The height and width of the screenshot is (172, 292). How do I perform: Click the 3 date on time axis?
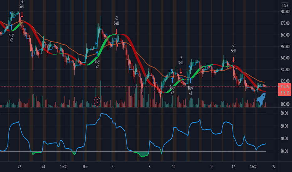coord(112,167)
